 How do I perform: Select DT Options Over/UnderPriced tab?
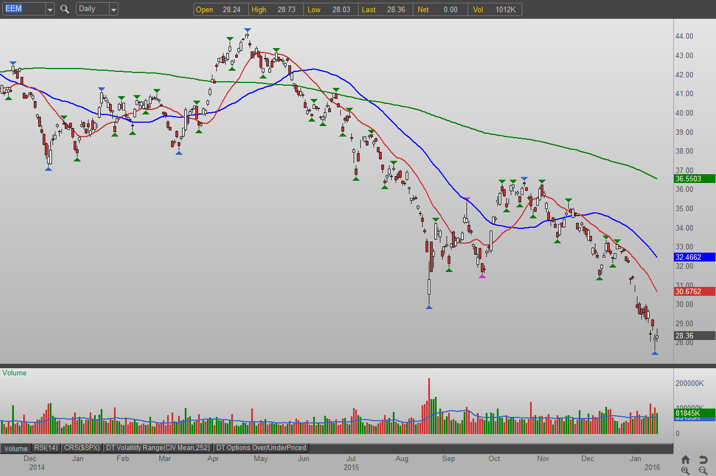click(261, 448)
